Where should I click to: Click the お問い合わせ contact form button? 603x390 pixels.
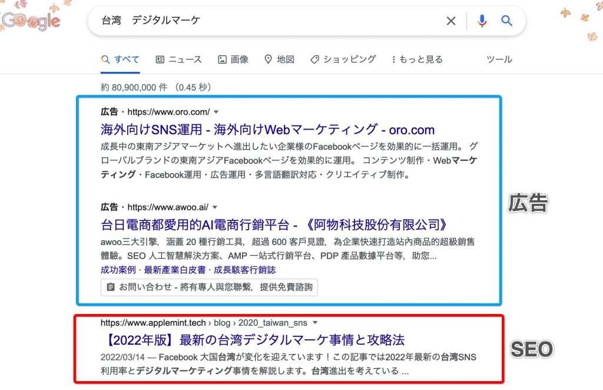[x=209, y=287]
